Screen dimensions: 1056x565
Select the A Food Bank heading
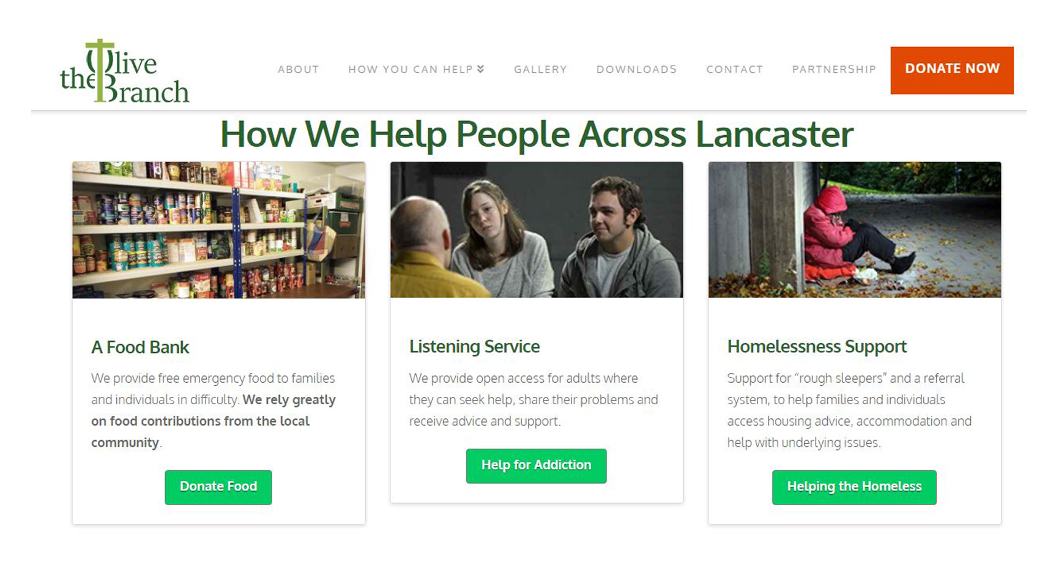point(140,347)
